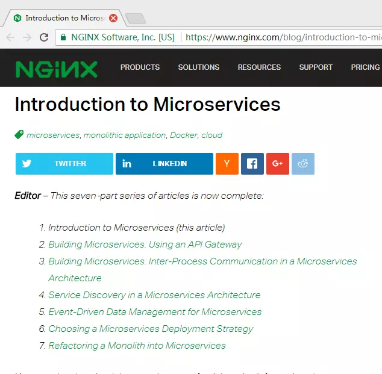Share on Facebook icon

coord(252,164)
